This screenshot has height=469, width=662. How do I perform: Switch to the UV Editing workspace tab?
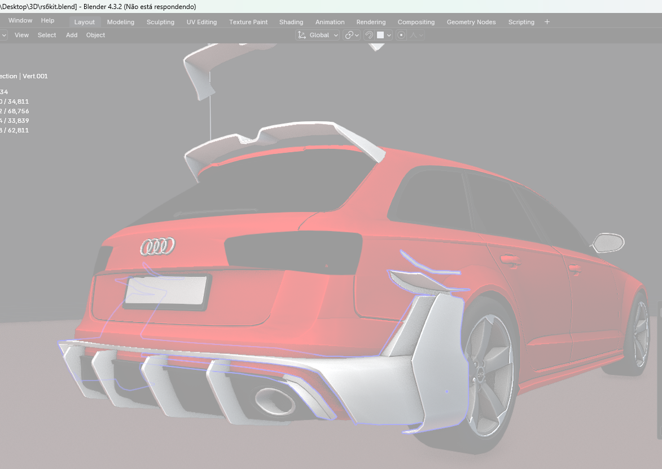pyautogui.click(x=202, y=22)
